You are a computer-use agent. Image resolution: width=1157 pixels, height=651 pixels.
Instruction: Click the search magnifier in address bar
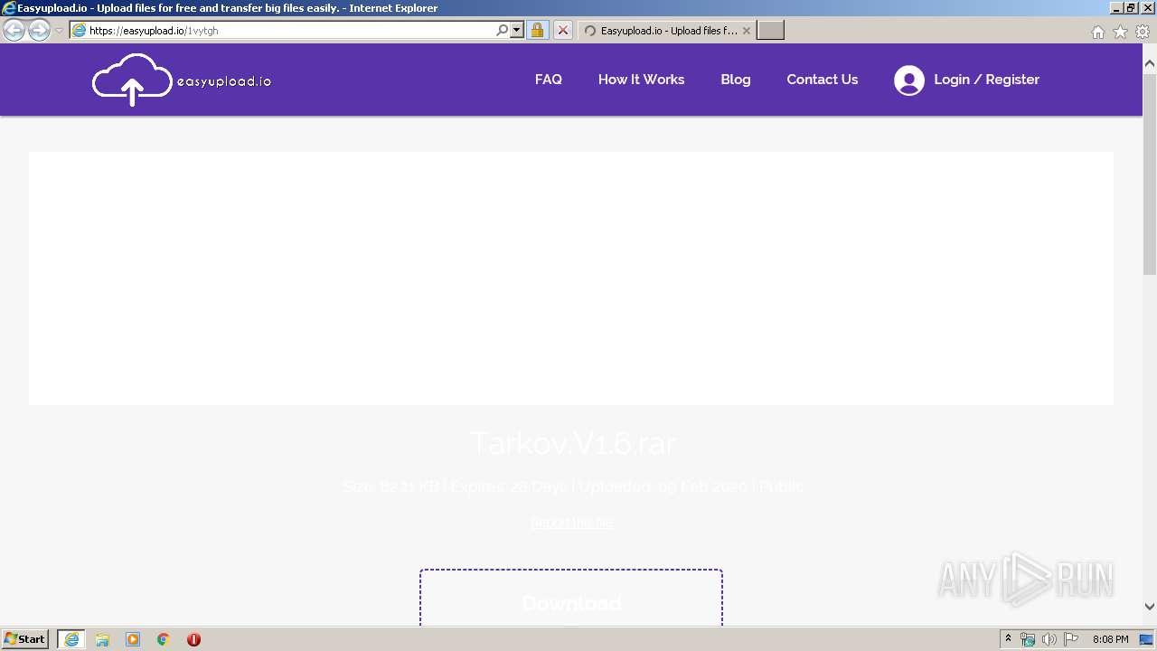point(503,30)
